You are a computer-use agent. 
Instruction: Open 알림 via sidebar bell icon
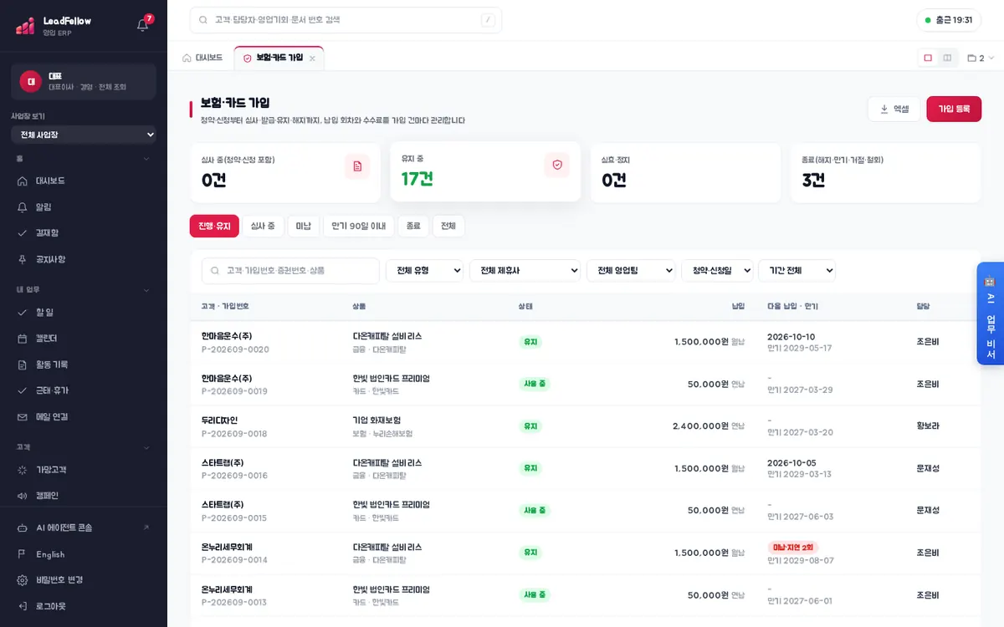[23, 206]
